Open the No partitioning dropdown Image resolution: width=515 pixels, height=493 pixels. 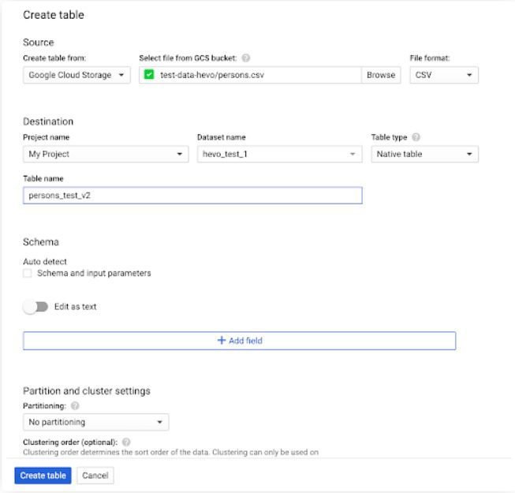(x=95, y=422)
